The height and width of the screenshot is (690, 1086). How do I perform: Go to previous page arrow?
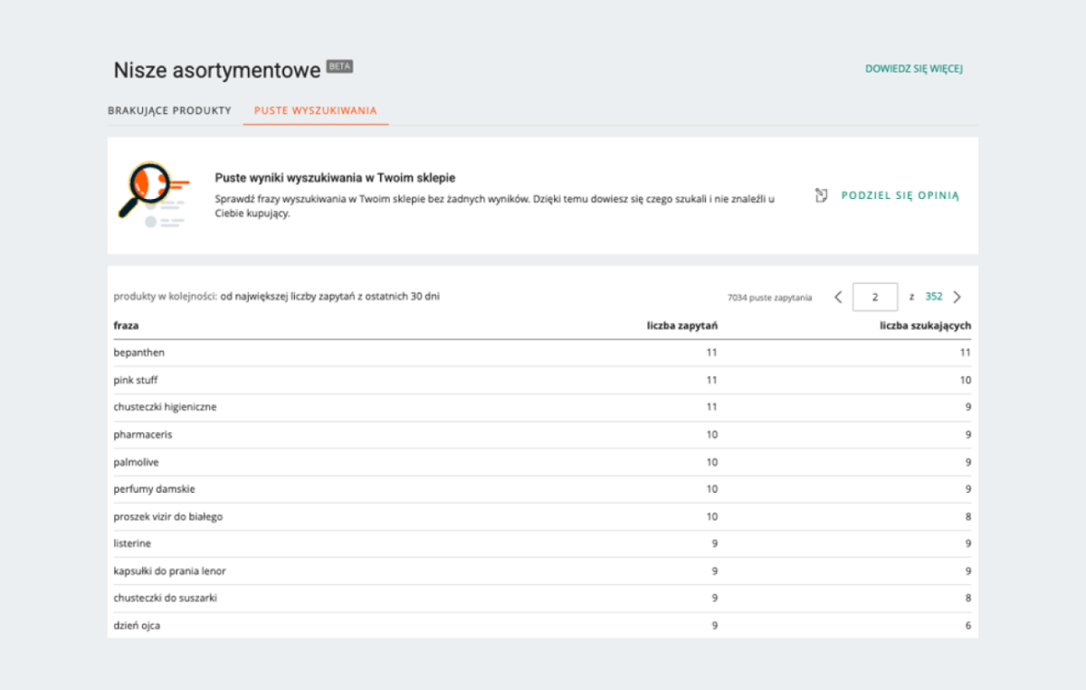[x=838, y=297]
